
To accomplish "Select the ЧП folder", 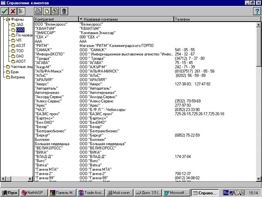I will tap(16, 40).
